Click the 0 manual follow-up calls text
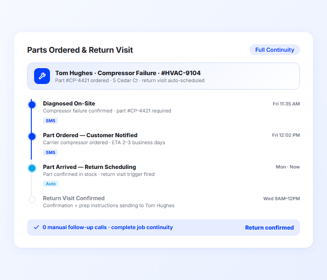Viewport: 327px width, 280px height. click(x=107, y=227)
